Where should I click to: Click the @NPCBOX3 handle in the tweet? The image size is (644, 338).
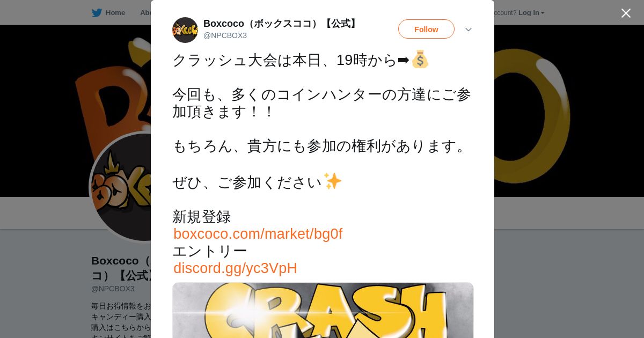click(x=225, y=35)
